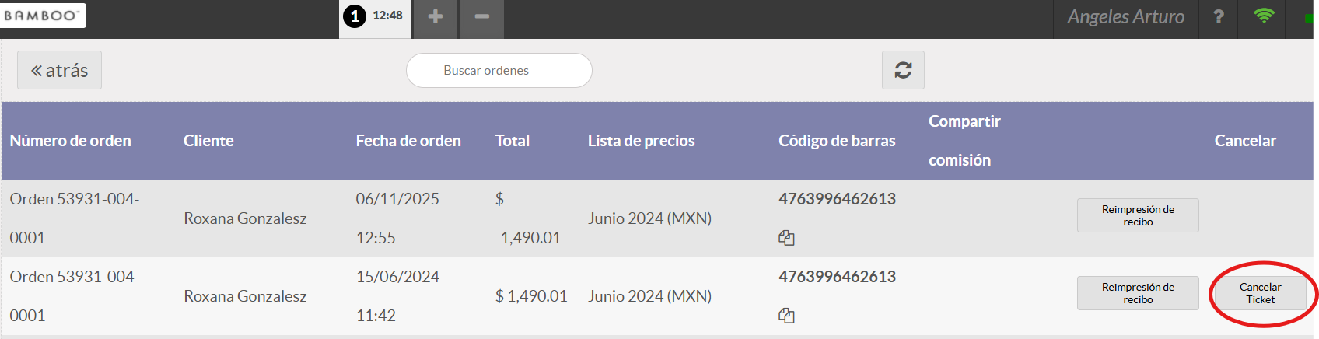Open the help question mark icon
Image resolution: width=1319 pixels, height=339 pixels.
[1219, 16]
